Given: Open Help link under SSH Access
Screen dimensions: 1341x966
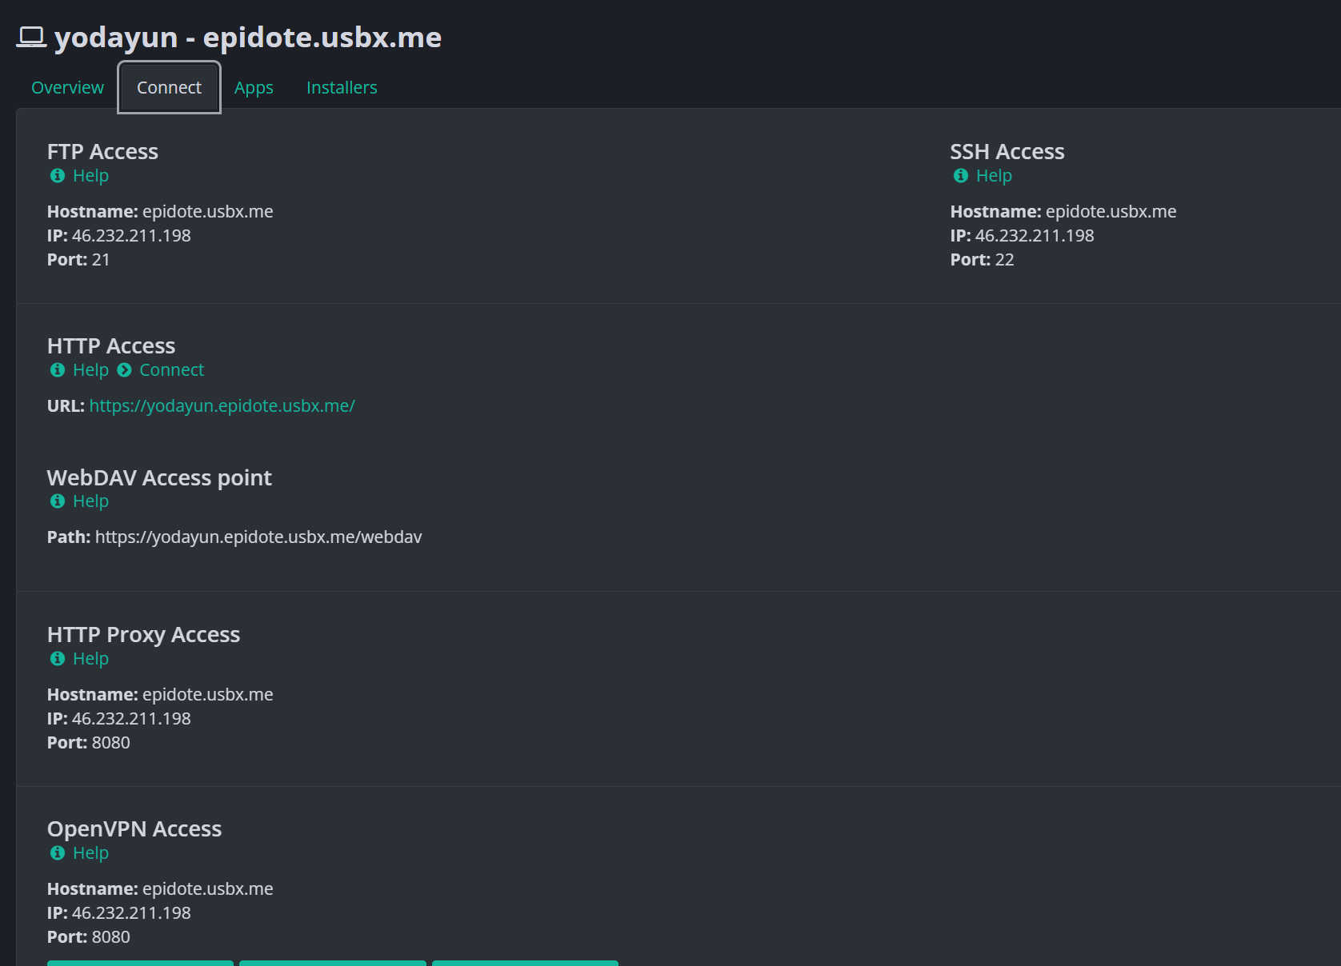Looking at the screenshot, I should [994, 175].
